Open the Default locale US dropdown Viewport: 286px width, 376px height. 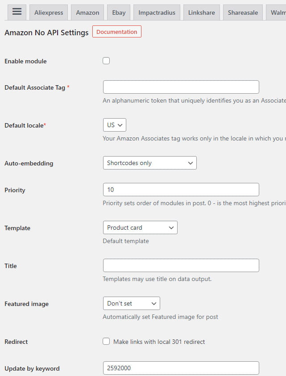tap(114, 125)
